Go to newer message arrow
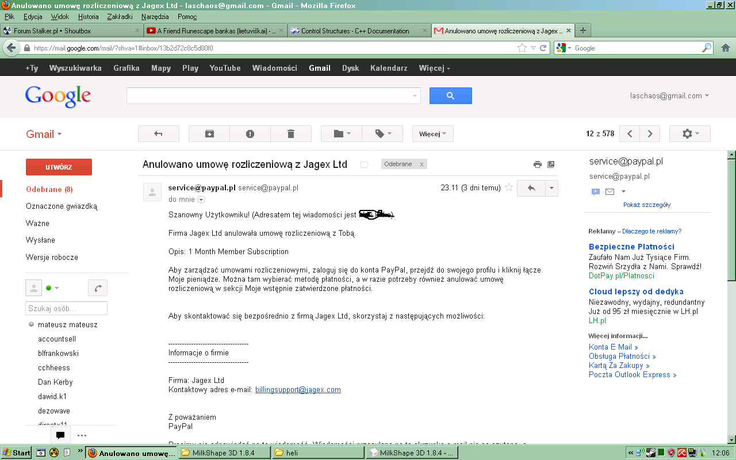Screen dimensions: 736x460 630,134
